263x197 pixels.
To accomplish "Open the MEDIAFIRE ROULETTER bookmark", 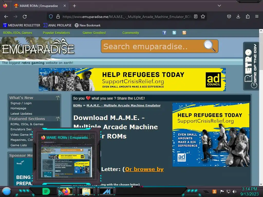I will [x=22, y=25].
